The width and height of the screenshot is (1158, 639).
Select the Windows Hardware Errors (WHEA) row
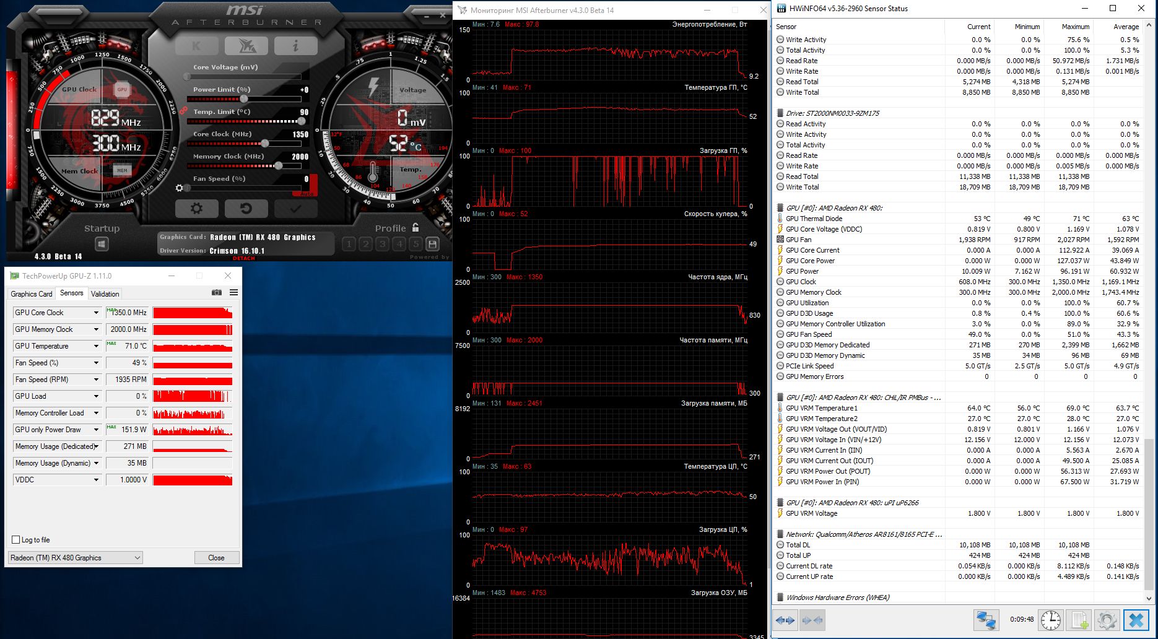pyautogui.click(x=958, y=598)
